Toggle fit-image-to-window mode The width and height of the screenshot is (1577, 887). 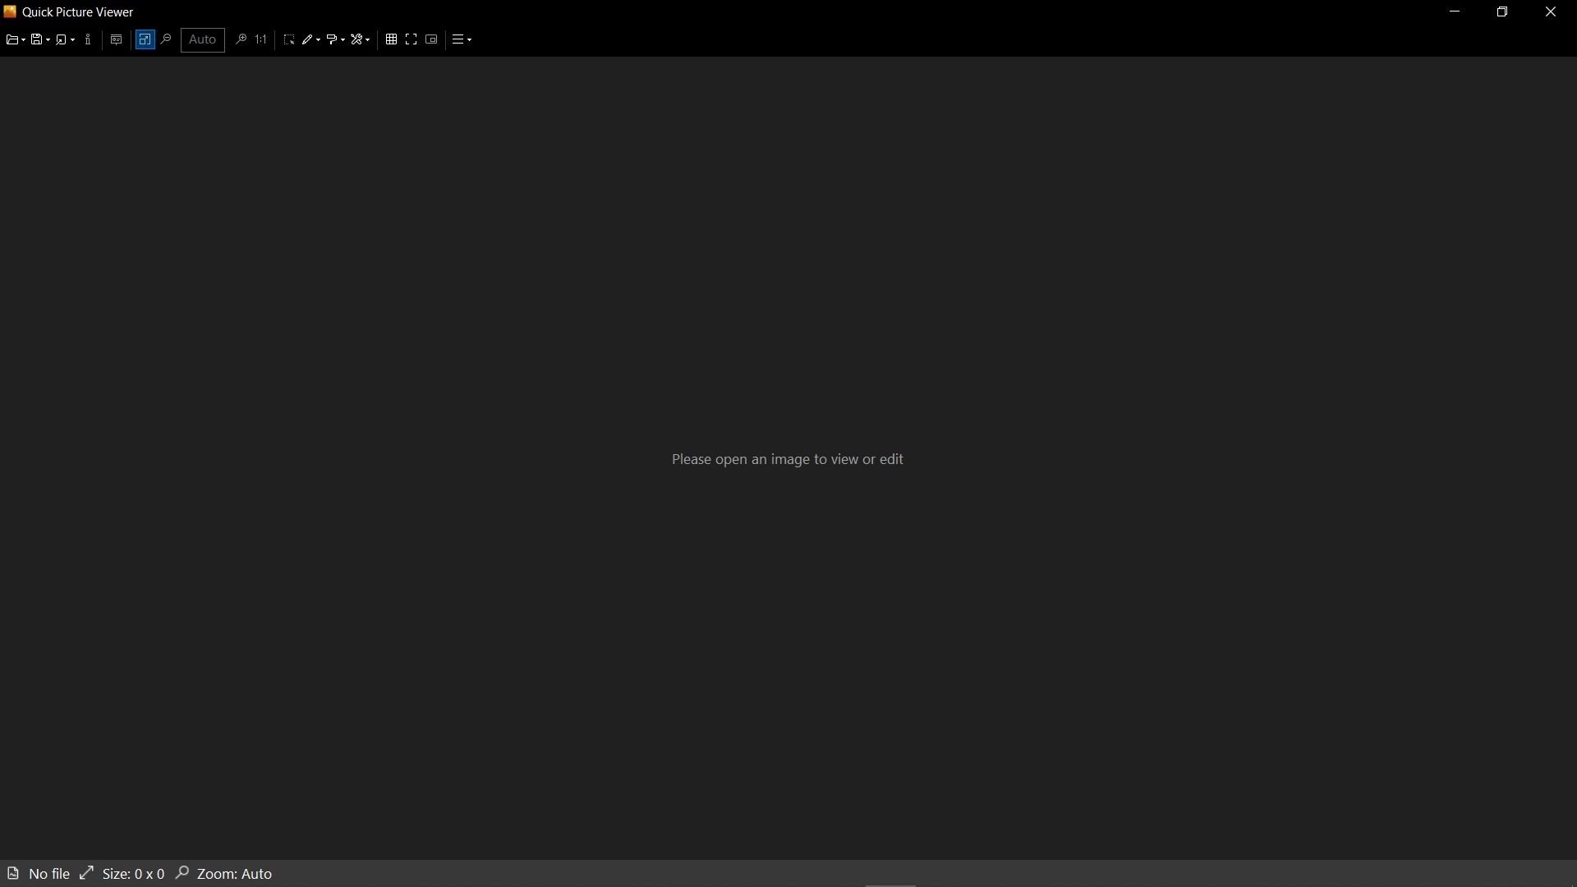(x=145, y=39)
